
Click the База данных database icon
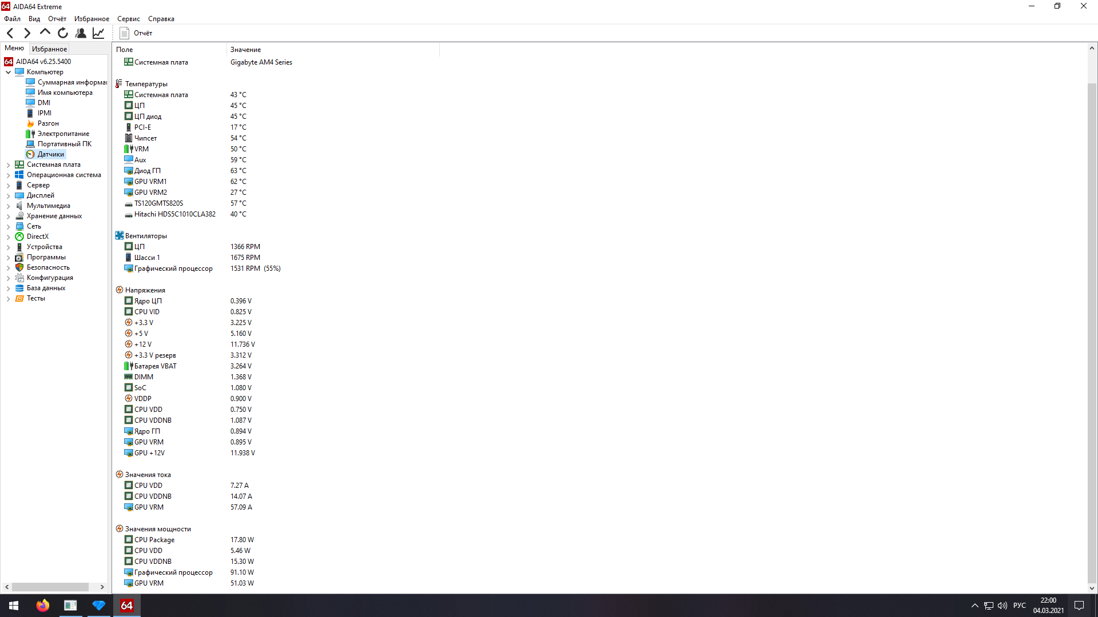click(19, 288)
